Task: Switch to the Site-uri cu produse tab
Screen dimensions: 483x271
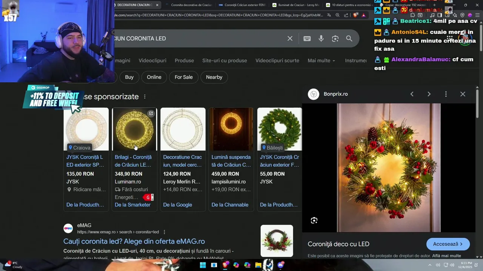Action: [225, 61]
